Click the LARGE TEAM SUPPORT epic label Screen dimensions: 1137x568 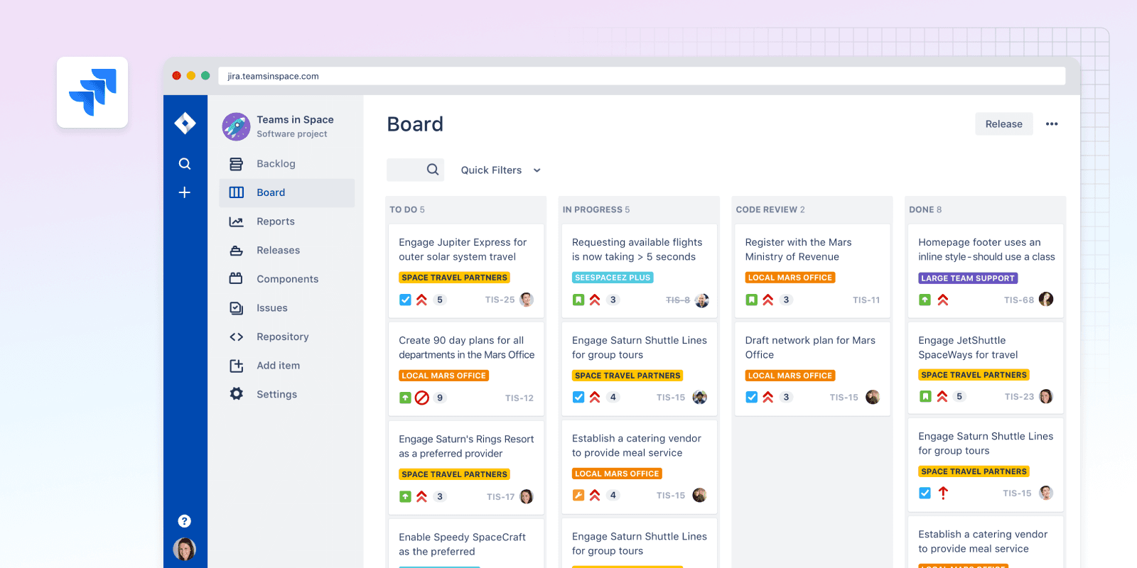click(x=968, y=278)
